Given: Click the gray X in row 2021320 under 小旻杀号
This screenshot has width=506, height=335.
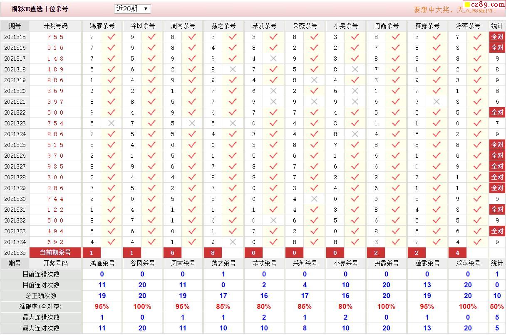Looking at the screenshot, I should click(x=355, y=91).
